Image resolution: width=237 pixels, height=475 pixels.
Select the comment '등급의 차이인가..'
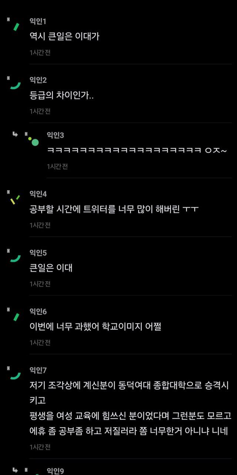(61, 95)
